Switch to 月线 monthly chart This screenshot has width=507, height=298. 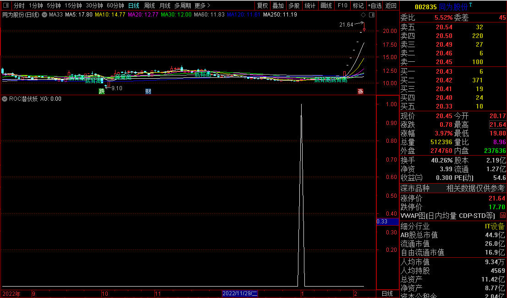click(165, 5)
